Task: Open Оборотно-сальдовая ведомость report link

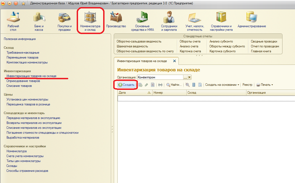Action: 139,41
